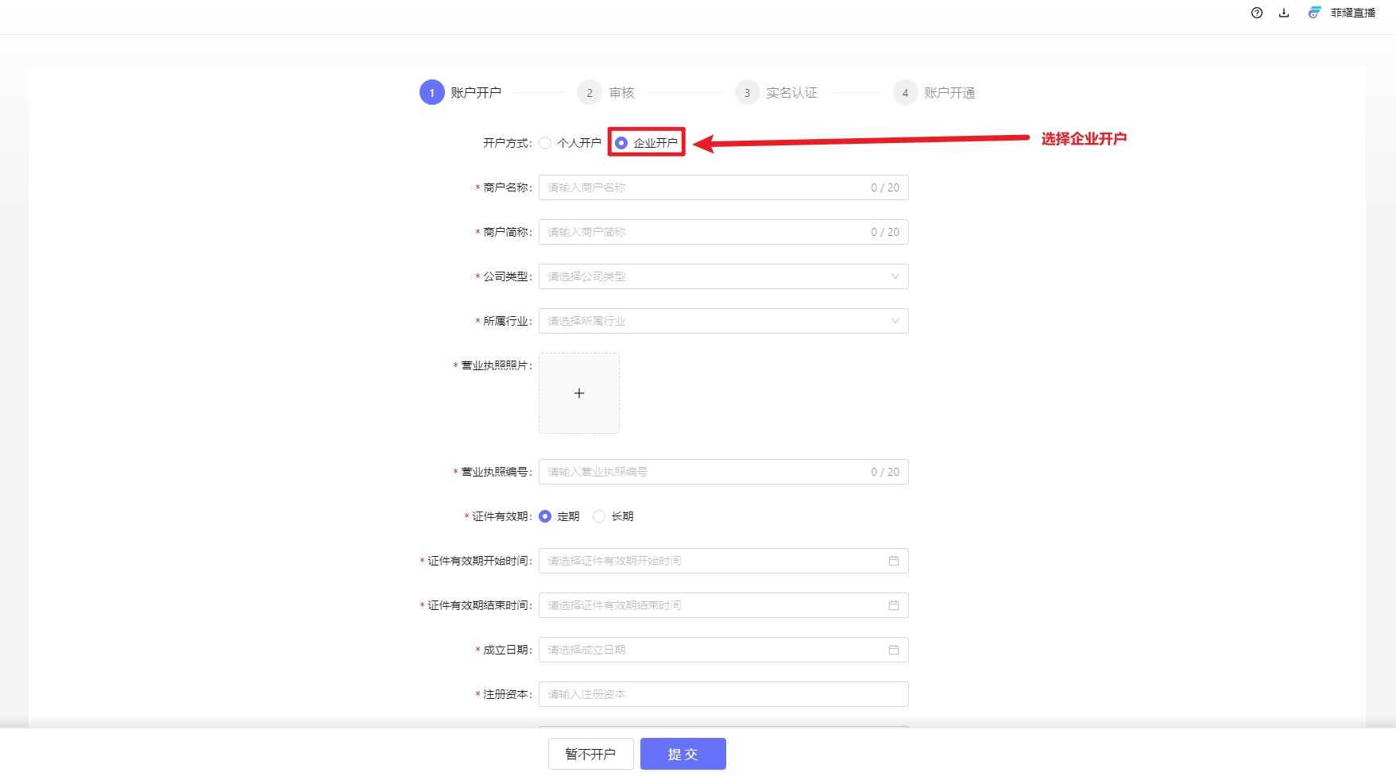The image size is (1396, 776).
Task: Click step 1 账户开户 circle icon
Action: pos(431,93)
